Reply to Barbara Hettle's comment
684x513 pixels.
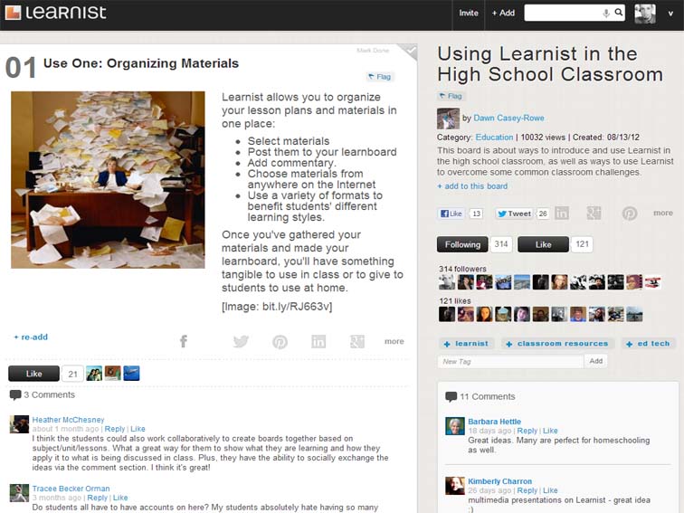[x=527, y=431]
